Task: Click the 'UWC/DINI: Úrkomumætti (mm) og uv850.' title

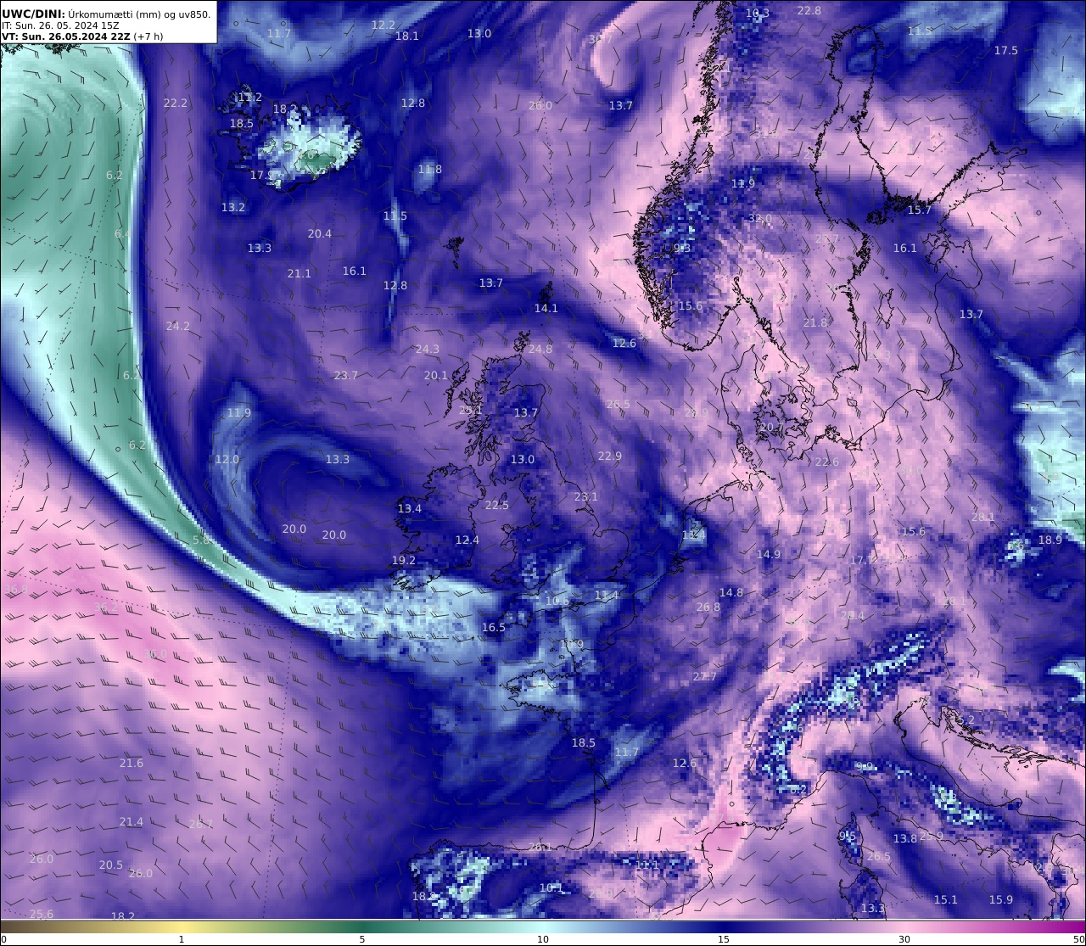Action: (x=106, y=14)
